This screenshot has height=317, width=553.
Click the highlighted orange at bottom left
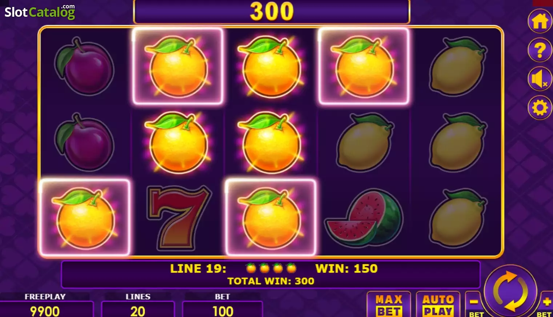pyautogui.click(x=85, y=217)
